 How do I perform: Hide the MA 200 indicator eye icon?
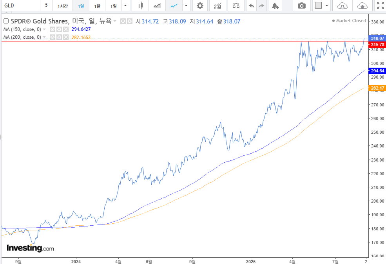pyautogui.click(x=53, y=37)
